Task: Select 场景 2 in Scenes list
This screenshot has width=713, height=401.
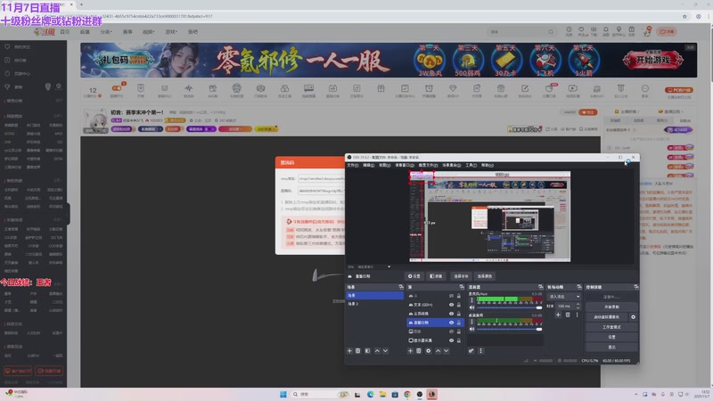Action: pyautogui.click(x=374, y=304)
